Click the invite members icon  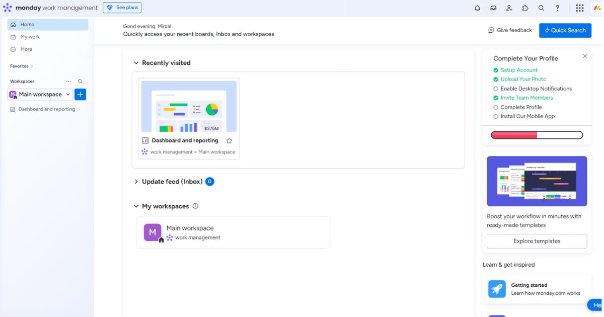click(509, 8)
